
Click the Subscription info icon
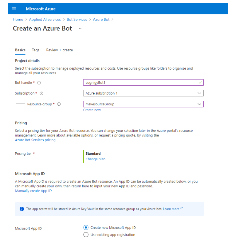click(x=41, y=93)
